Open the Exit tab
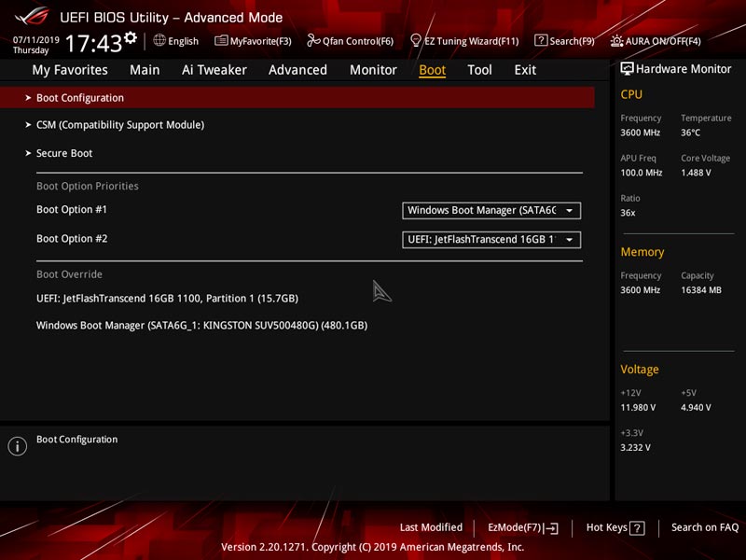The image size is (746, 560). (525, 70)
